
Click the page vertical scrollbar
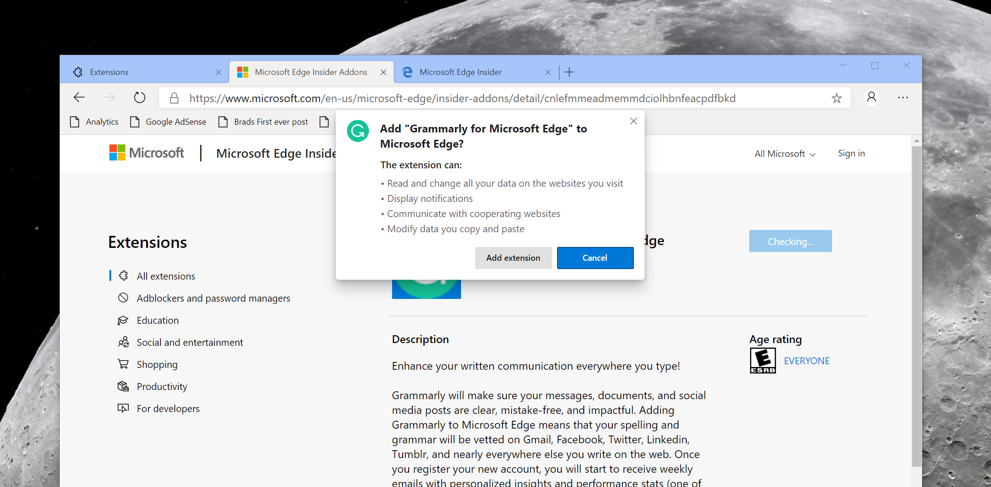916,304
